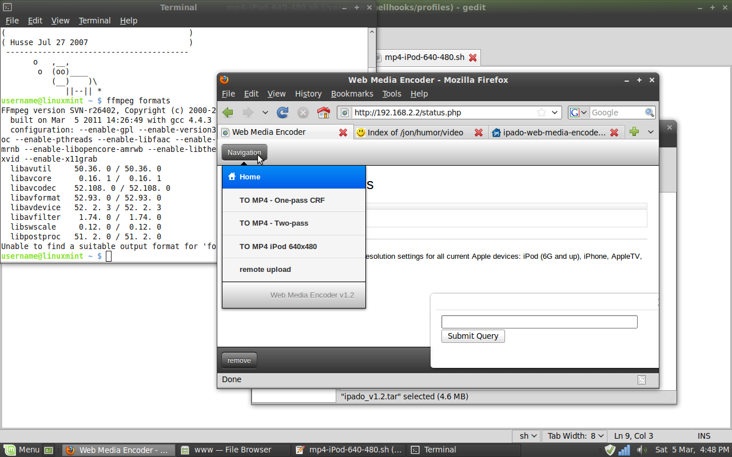
Task: Close the Index of /jon/humor/video tab
Action: pos(478,133)
